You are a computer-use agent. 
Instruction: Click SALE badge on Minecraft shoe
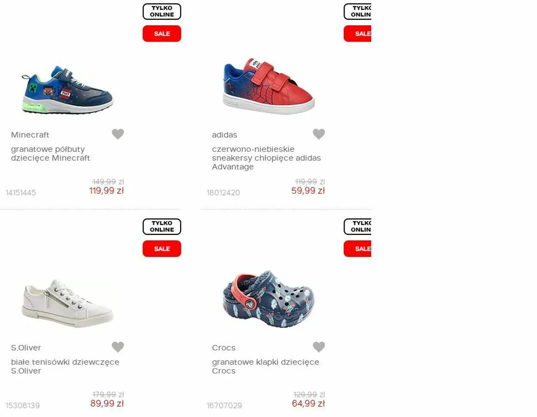(x=162, y=33)
